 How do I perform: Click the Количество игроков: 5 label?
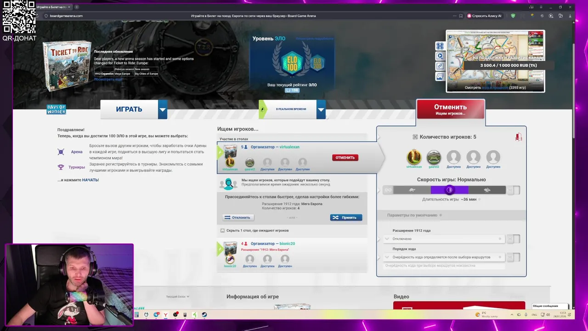click(x=447, y=137)
